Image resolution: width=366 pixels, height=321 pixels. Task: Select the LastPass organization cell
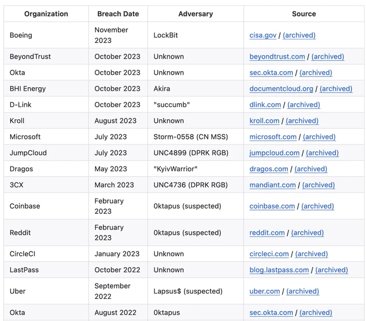click(x=46, y=270)
